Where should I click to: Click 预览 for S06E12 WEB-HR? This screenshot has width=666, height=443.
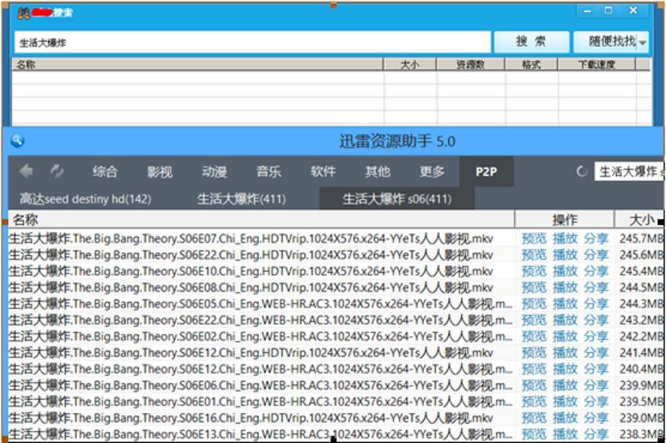(534, 369)
